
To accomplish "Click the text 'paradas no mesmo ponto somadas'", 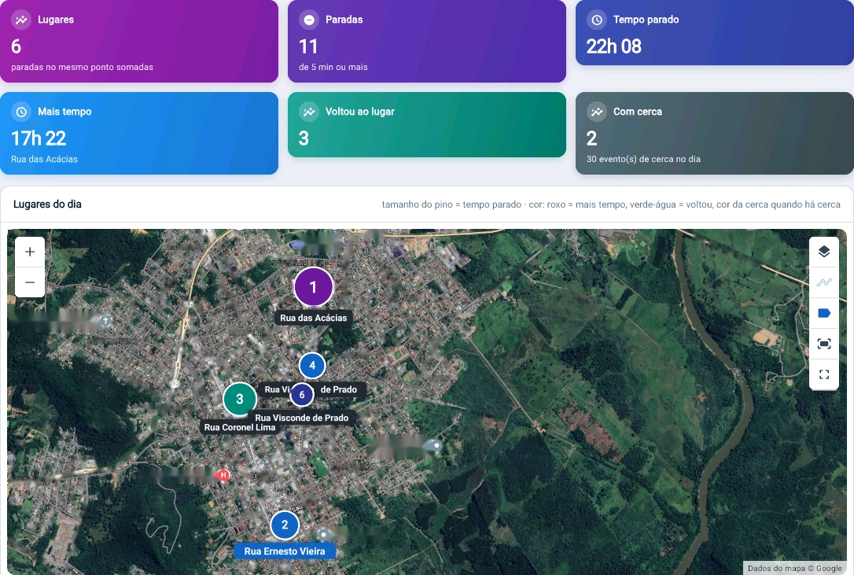I will 83,67.
